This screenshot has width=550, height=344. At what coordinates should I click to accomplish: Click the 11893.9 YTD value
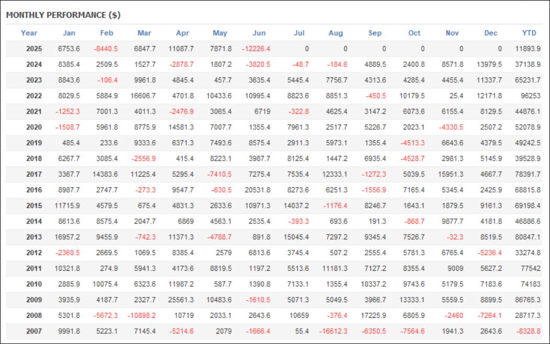click(527, 49)
